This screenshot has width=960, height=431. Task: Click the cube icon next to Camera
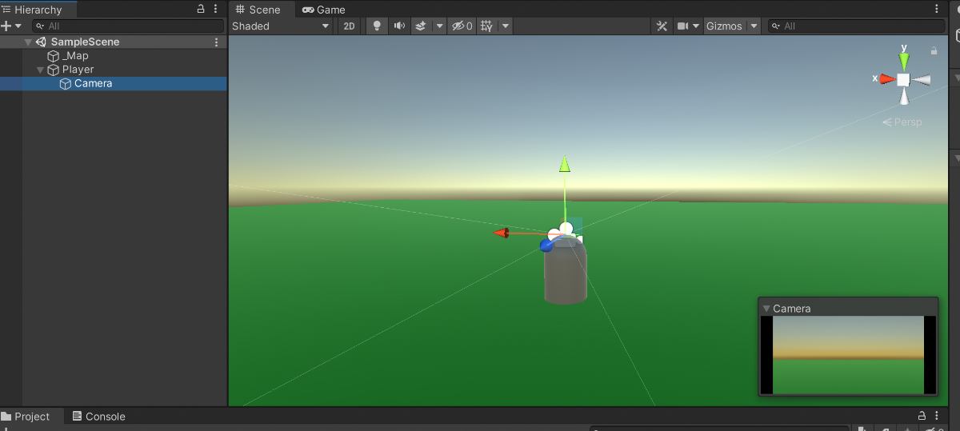tap(66, 83)
